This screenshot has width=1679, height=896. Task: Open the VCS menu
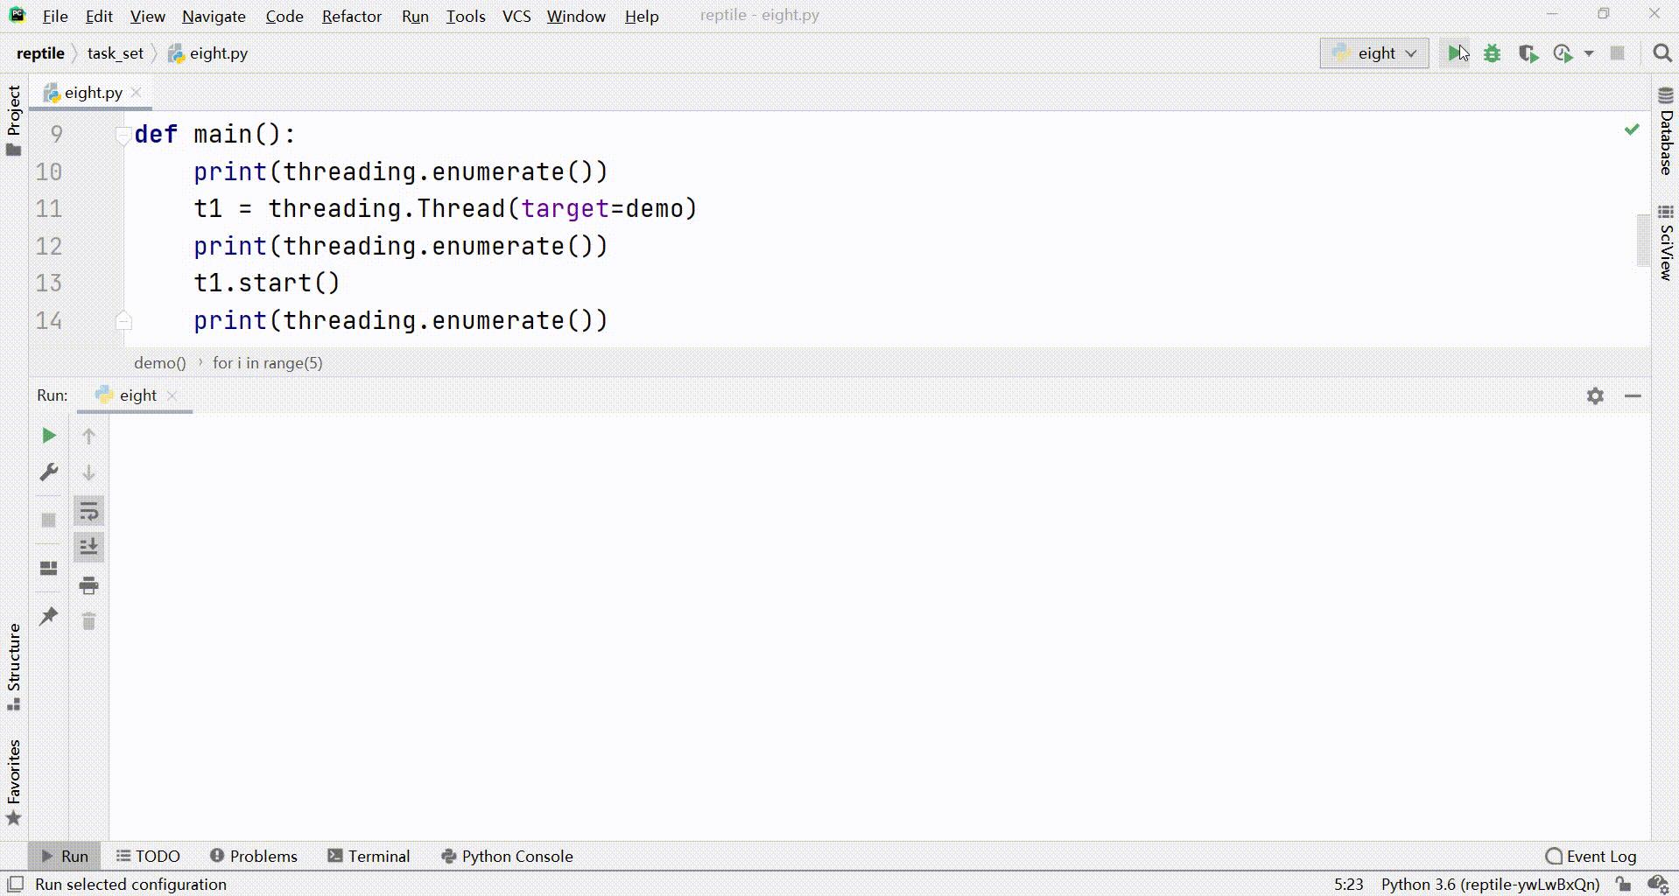coord(516,16)
